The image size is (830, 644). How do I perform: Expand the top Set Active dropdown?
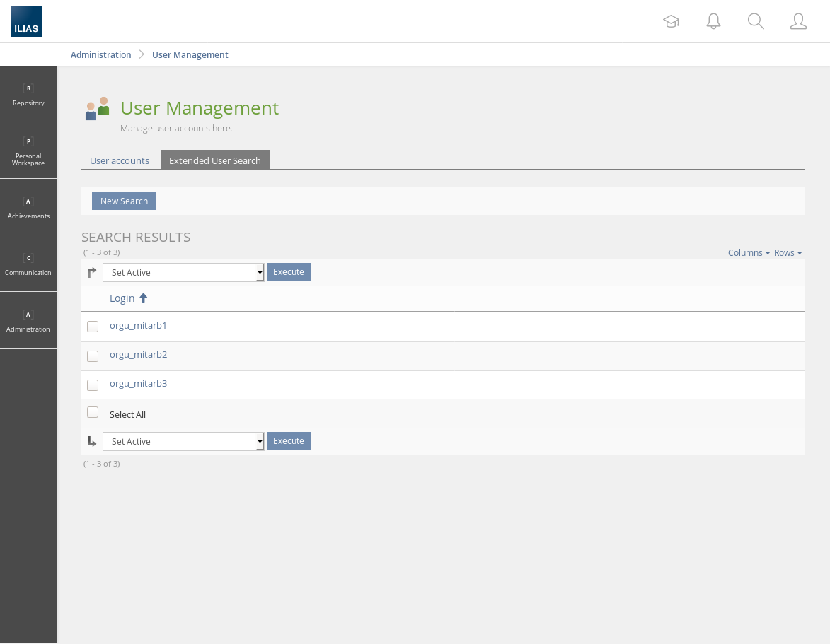tap(183, 273)
